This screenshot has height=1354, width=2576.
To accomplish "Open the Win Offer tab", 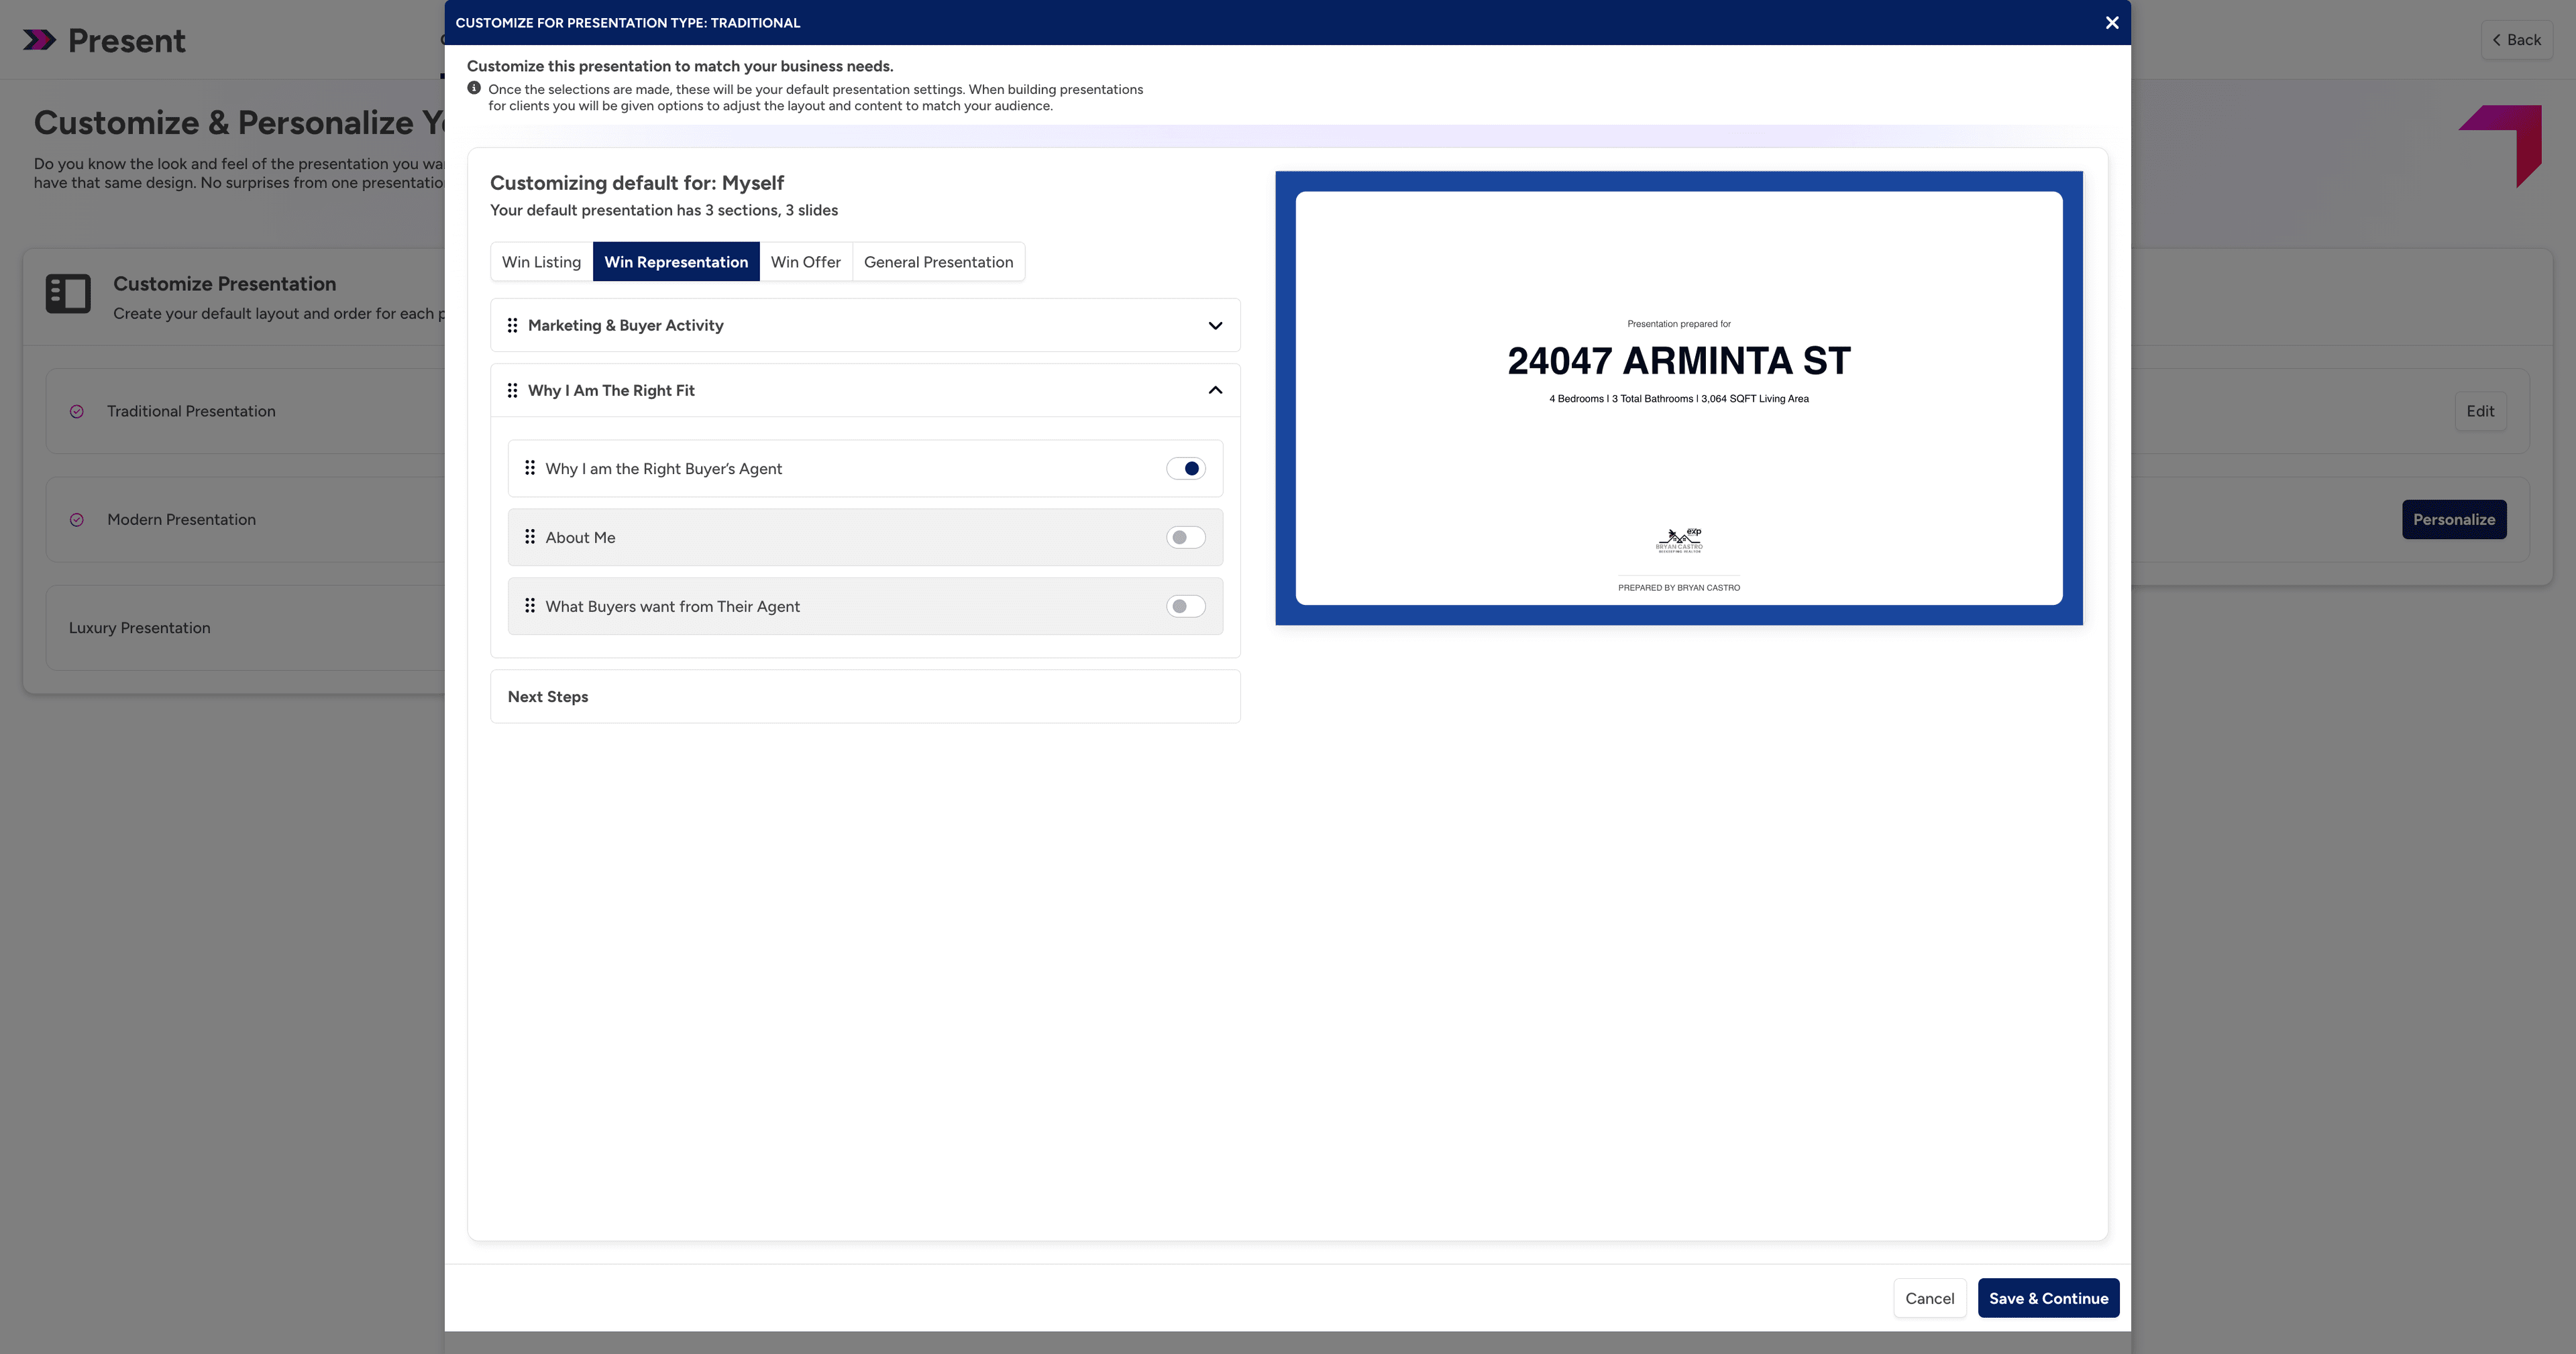I will [x=806, y=262].
